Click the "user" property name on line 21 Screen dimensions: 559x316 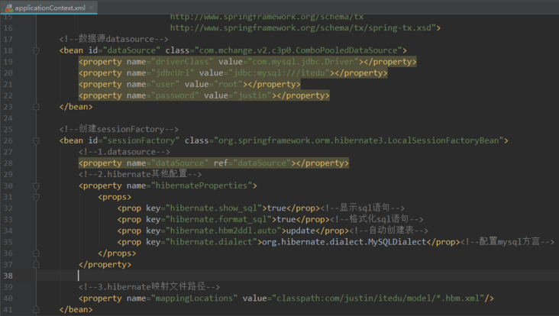coord(166,85)
